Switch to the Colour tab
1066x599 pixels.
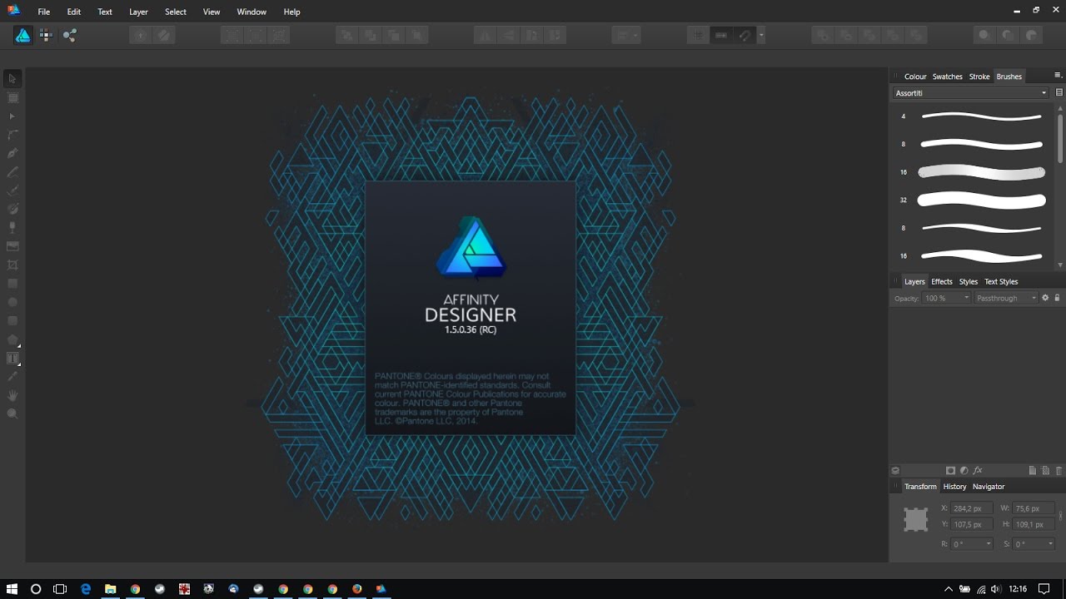tap(915, 77)
